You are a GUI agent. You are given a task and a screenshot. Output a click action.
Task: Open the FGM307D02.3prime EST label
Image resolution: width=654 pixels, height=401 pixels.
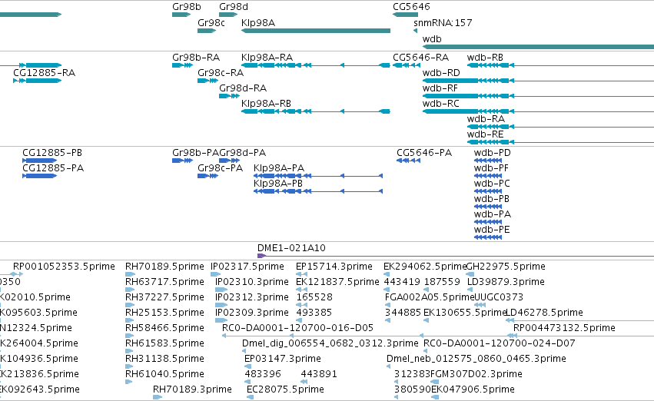tap(476, 374)
